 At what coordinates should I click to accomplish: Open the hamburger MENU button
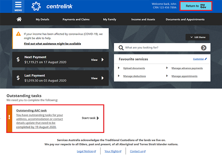click(x=18, y=6)
